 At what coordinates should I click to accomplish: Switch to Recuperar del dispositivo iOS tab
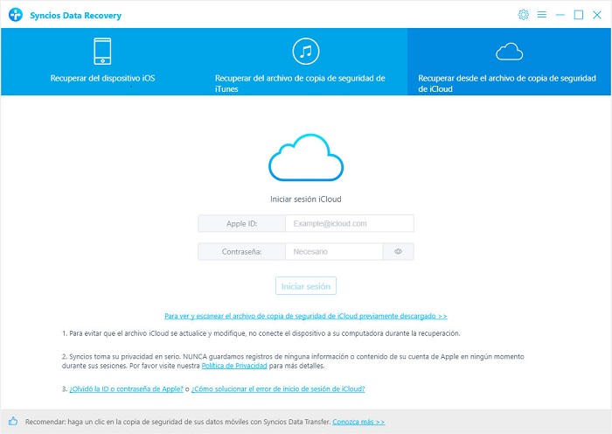tap(102, 62)
